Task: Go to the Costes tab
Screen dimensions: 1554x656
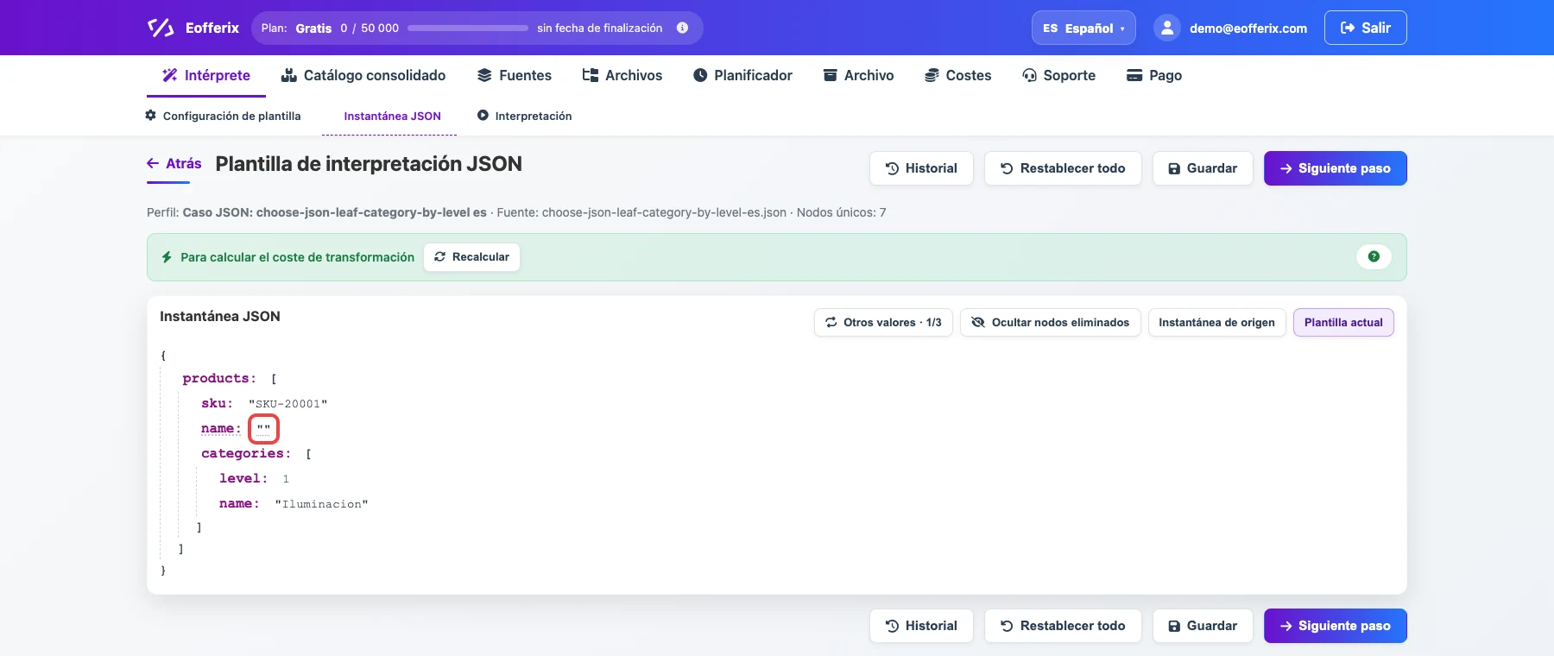Action: (x=958, y=75)
